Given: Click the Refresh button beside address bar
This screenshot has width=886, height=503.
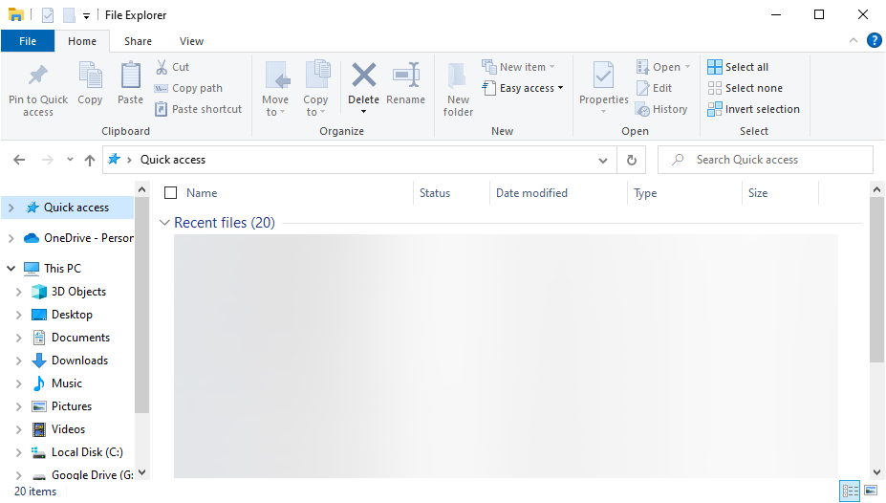Looking at the screenshot, I should (x=631, y=160).
